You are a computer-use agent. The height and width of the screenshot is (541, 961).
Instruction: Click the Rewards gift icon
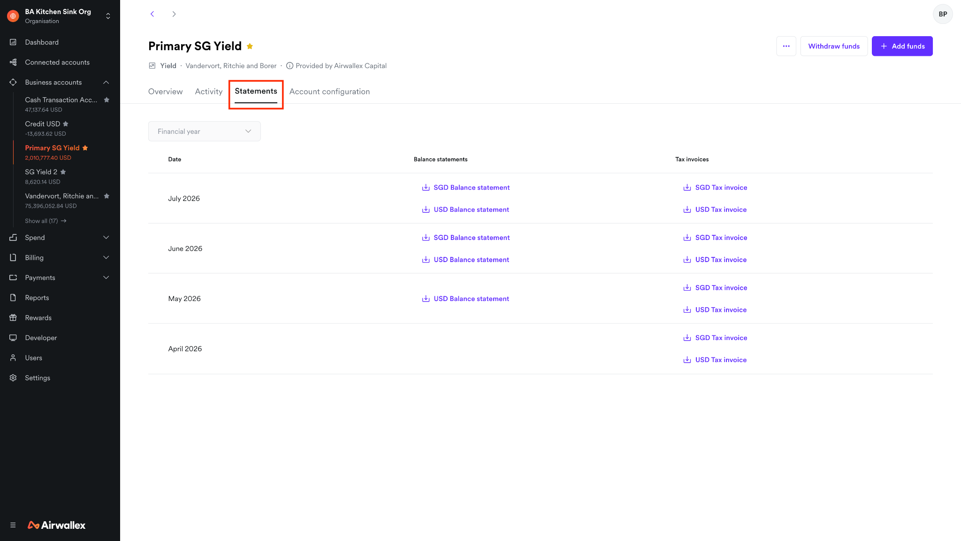click(13, 318)
